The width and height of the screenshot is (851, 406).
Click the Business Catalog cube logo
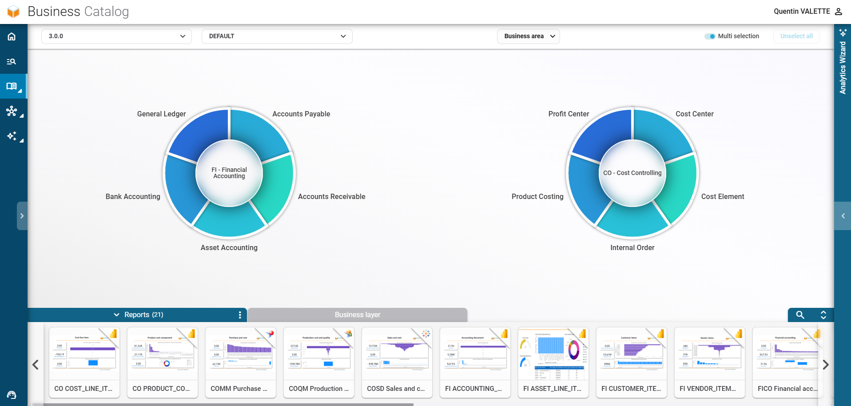(x=13, y=12)
